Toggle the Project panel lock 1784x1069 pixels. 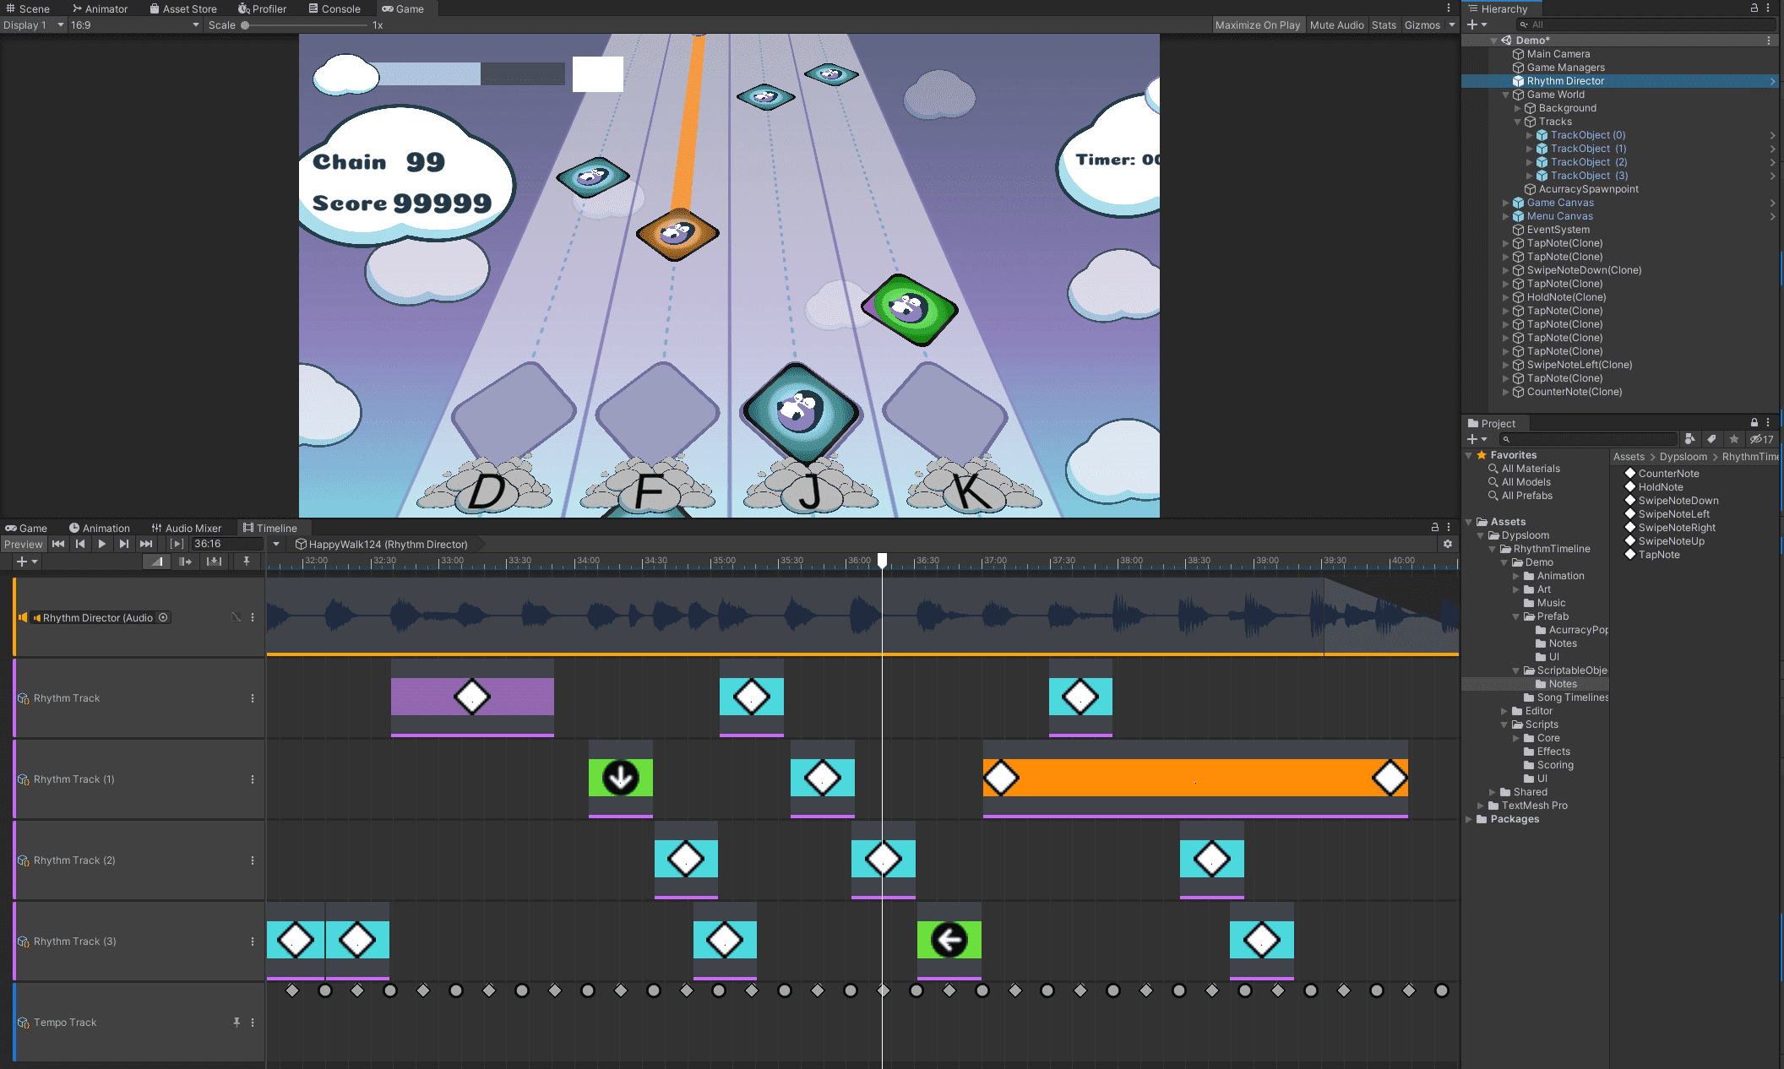click(1754, 423)
